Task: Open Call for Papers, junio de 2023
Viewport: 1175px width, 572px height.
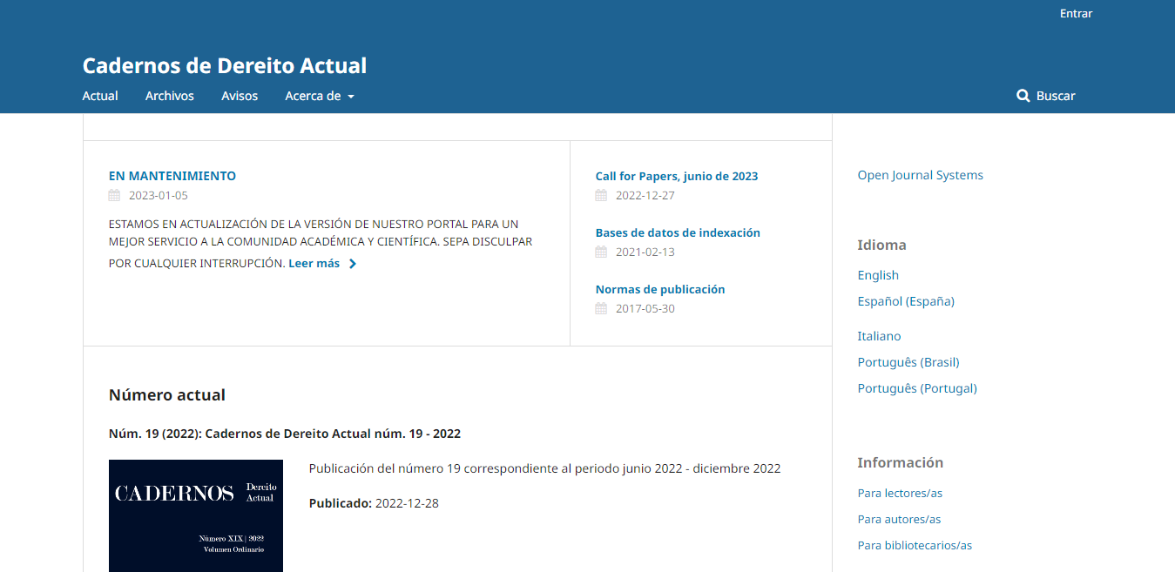Action: click(x=677, y=176)
